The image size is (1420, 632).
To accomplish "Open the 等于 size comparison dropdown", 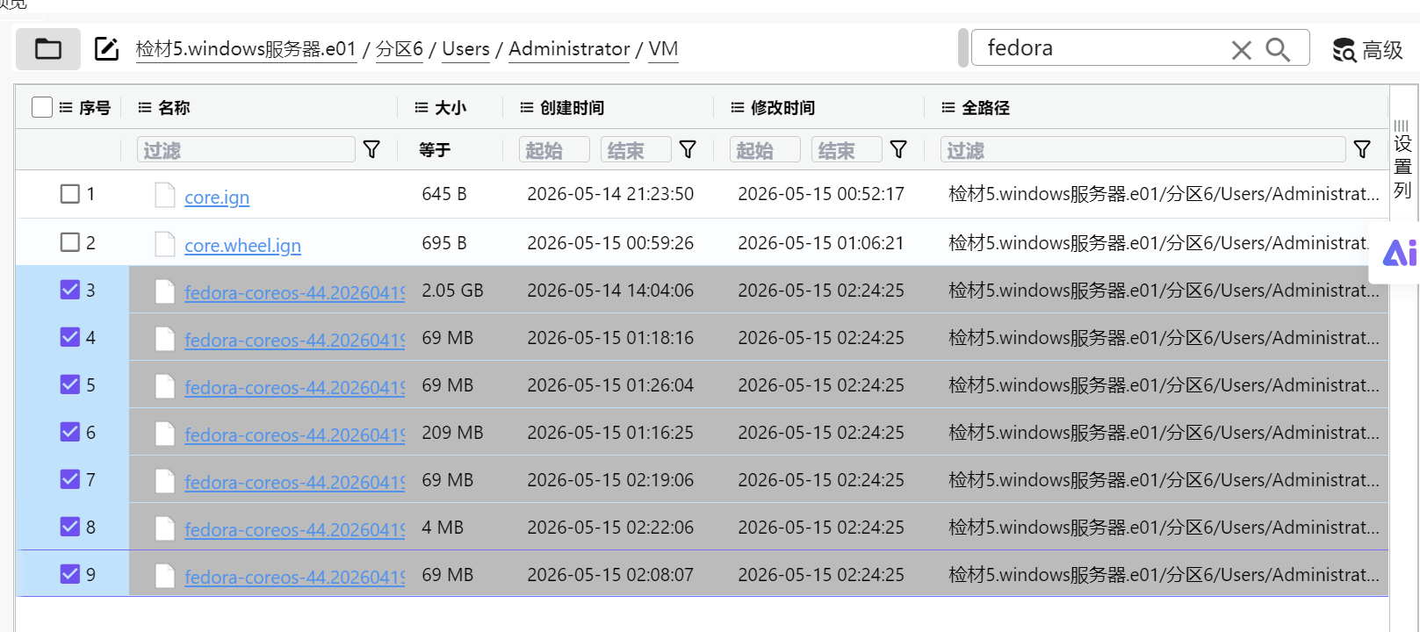I will click(436, 150).
